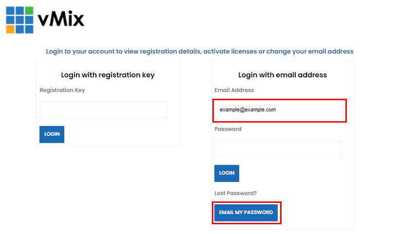Click the bottom-right blue square of vMix logo

click(29, 29)
